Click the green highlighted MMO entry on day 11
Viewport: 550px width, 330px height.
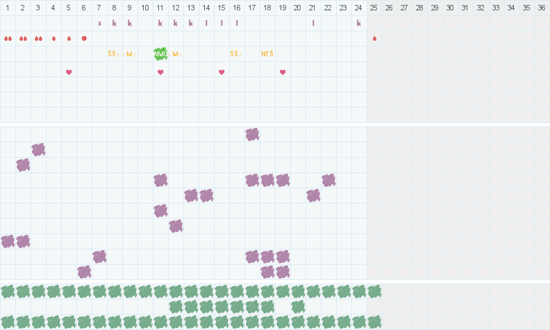tap(160, 53)
